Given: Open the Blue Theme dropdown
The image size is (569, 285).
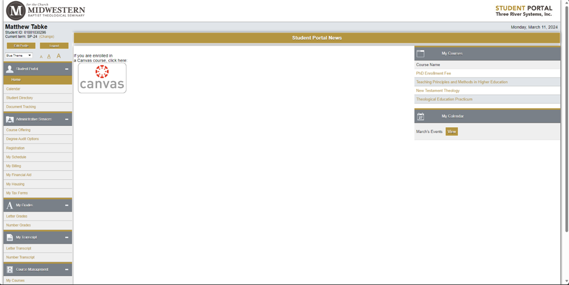Looking at the screenshot, I should (19, 56).
